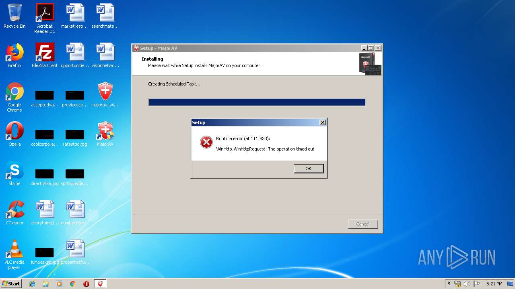This screenshot has width=515, height=289.
Task: Open the Action Center flag icon
Action: point(477,284)
